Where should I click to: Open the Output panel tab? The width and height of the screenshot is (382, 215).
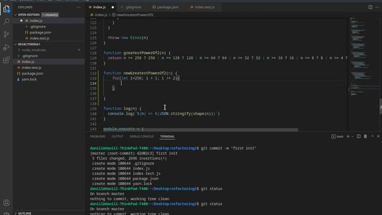[118, 137]
